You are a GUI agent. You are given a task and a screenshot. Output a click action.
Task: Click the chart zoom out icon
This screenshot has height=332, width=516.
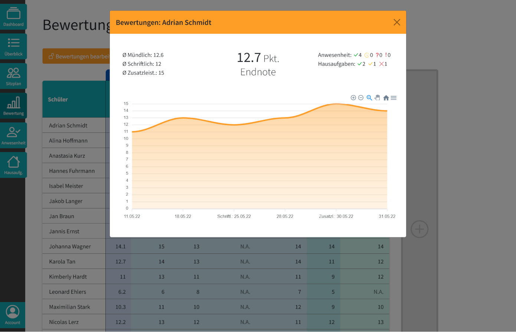coord(360,98)
